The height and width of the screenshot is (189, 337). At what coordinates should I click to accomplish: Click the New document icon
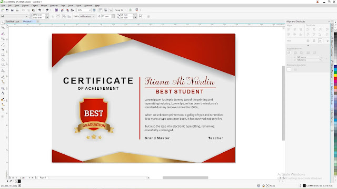(x=2, y=10)
